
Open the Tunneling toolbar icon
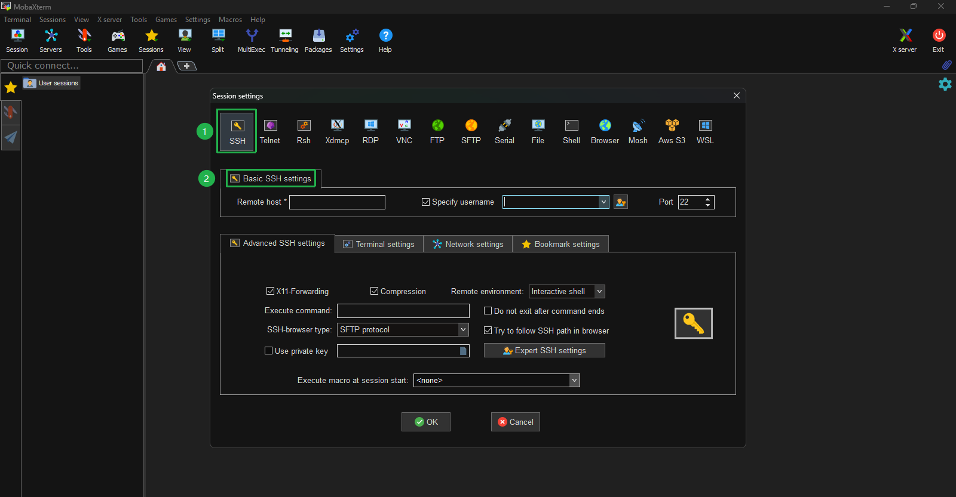point(285,41)
